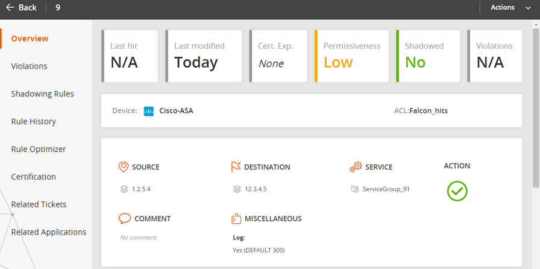
Task: Click the Destination flag icon
Action: pyautogui.click(x=236, y=166)
